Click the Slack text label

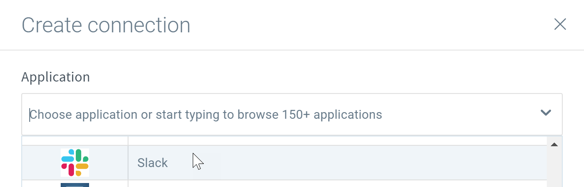(x=152, y=163)
